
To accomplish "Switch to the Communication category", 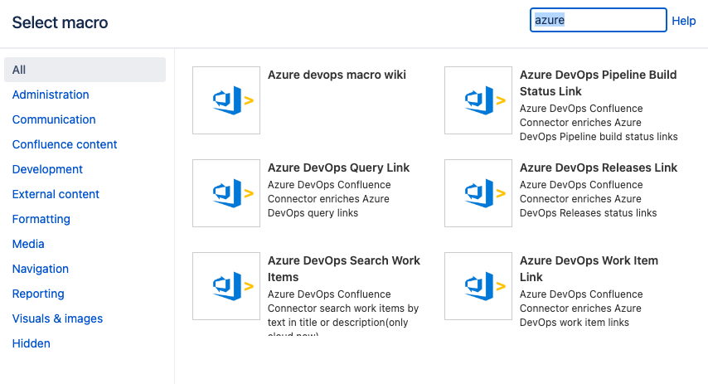I will (x=54, y=119).
